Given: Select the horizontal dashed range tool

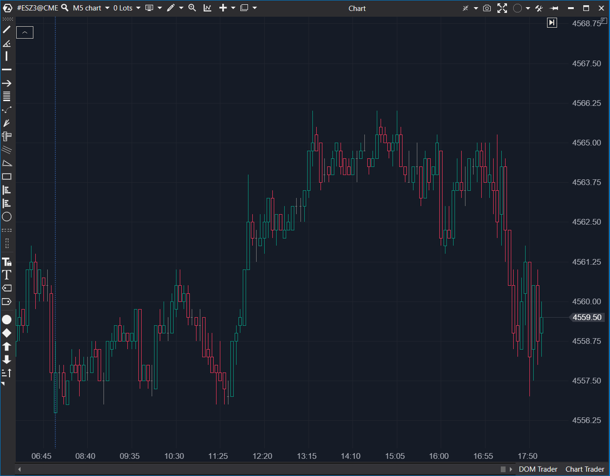Looking at the screenshot, I should pos(7,230).
